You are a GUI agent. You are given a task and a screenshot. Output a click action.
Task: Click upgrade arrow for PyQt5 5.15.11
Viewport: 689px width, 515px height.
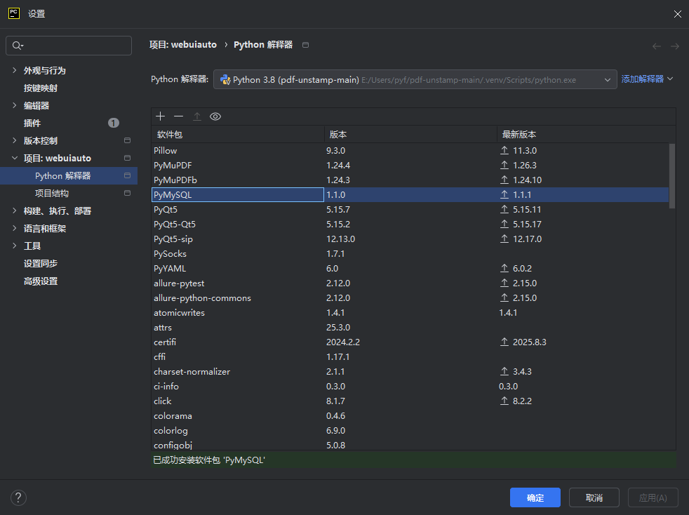tap(504, 210)
